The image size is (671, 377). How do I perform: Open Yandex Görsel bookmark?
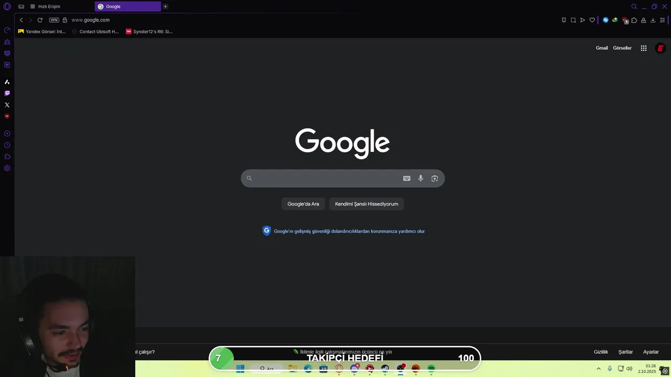point(42,31)
